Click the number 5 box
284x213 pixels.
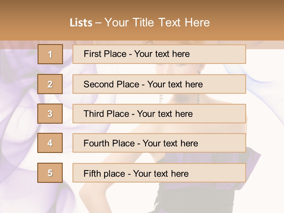click(x=50, y=173)
